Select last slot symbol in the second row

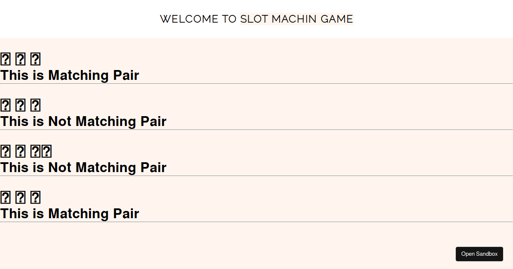35,105
